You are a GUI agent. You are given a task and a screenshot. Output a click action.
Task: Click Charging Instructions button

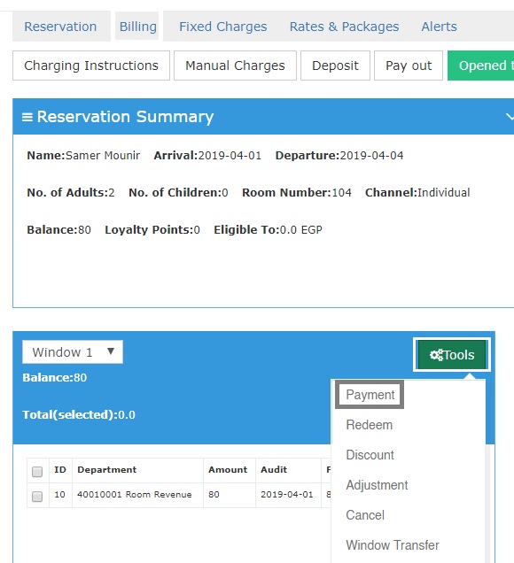(91, 66)
